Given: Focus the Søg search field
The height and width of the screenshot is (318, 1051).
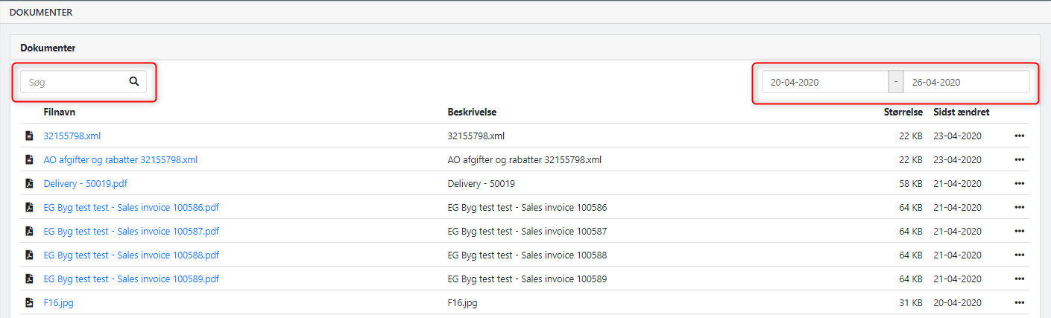Looking at the screenshot, I should (x=73, y=82).
